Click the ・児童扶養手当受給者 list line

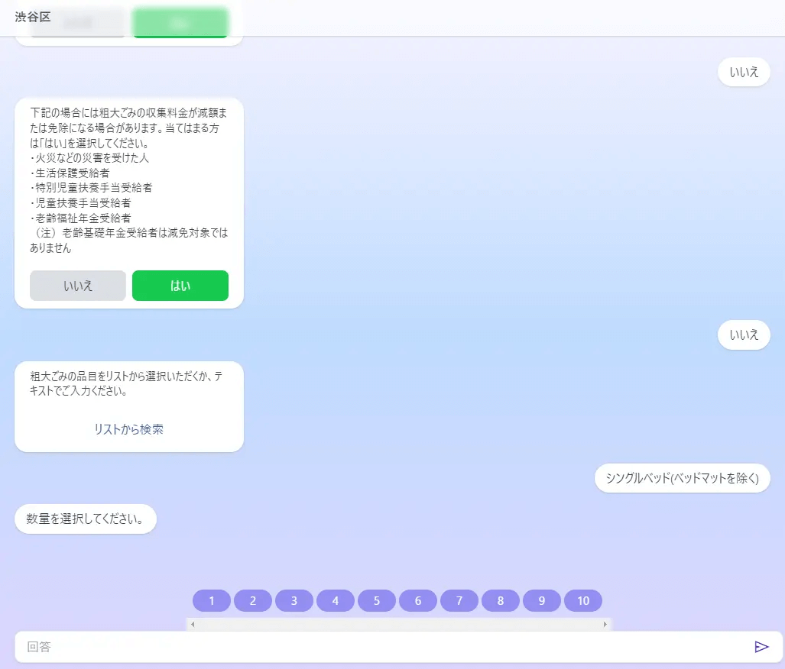point(80,203)
